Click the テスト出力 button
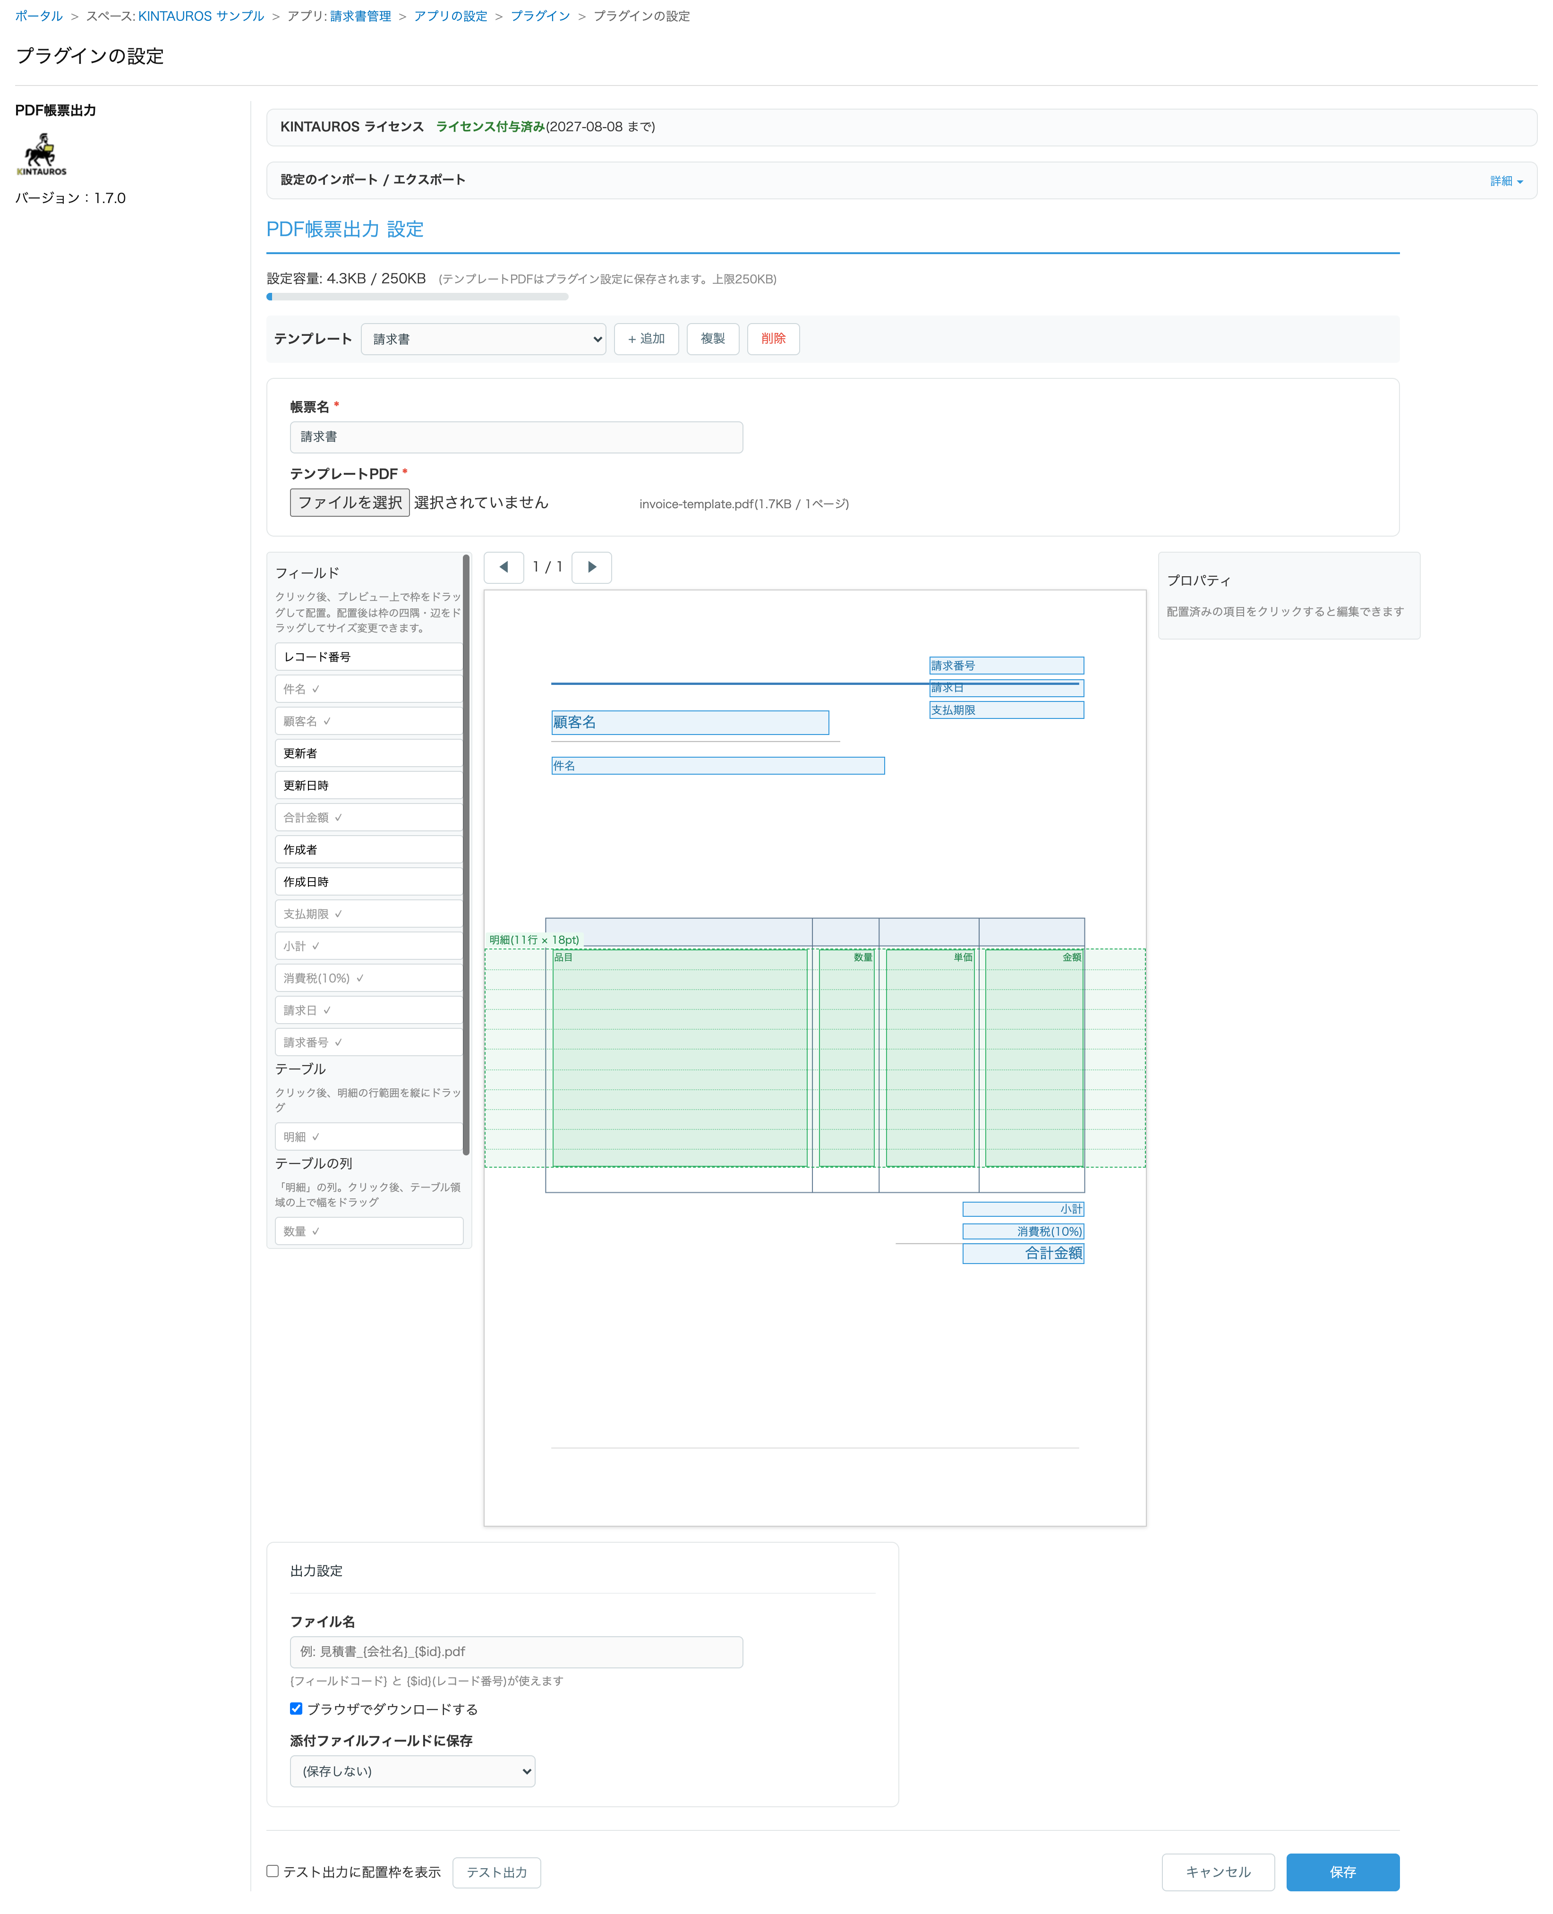The height and width of the screenshot is (1914, 1553). click(x=496, y=1872)
